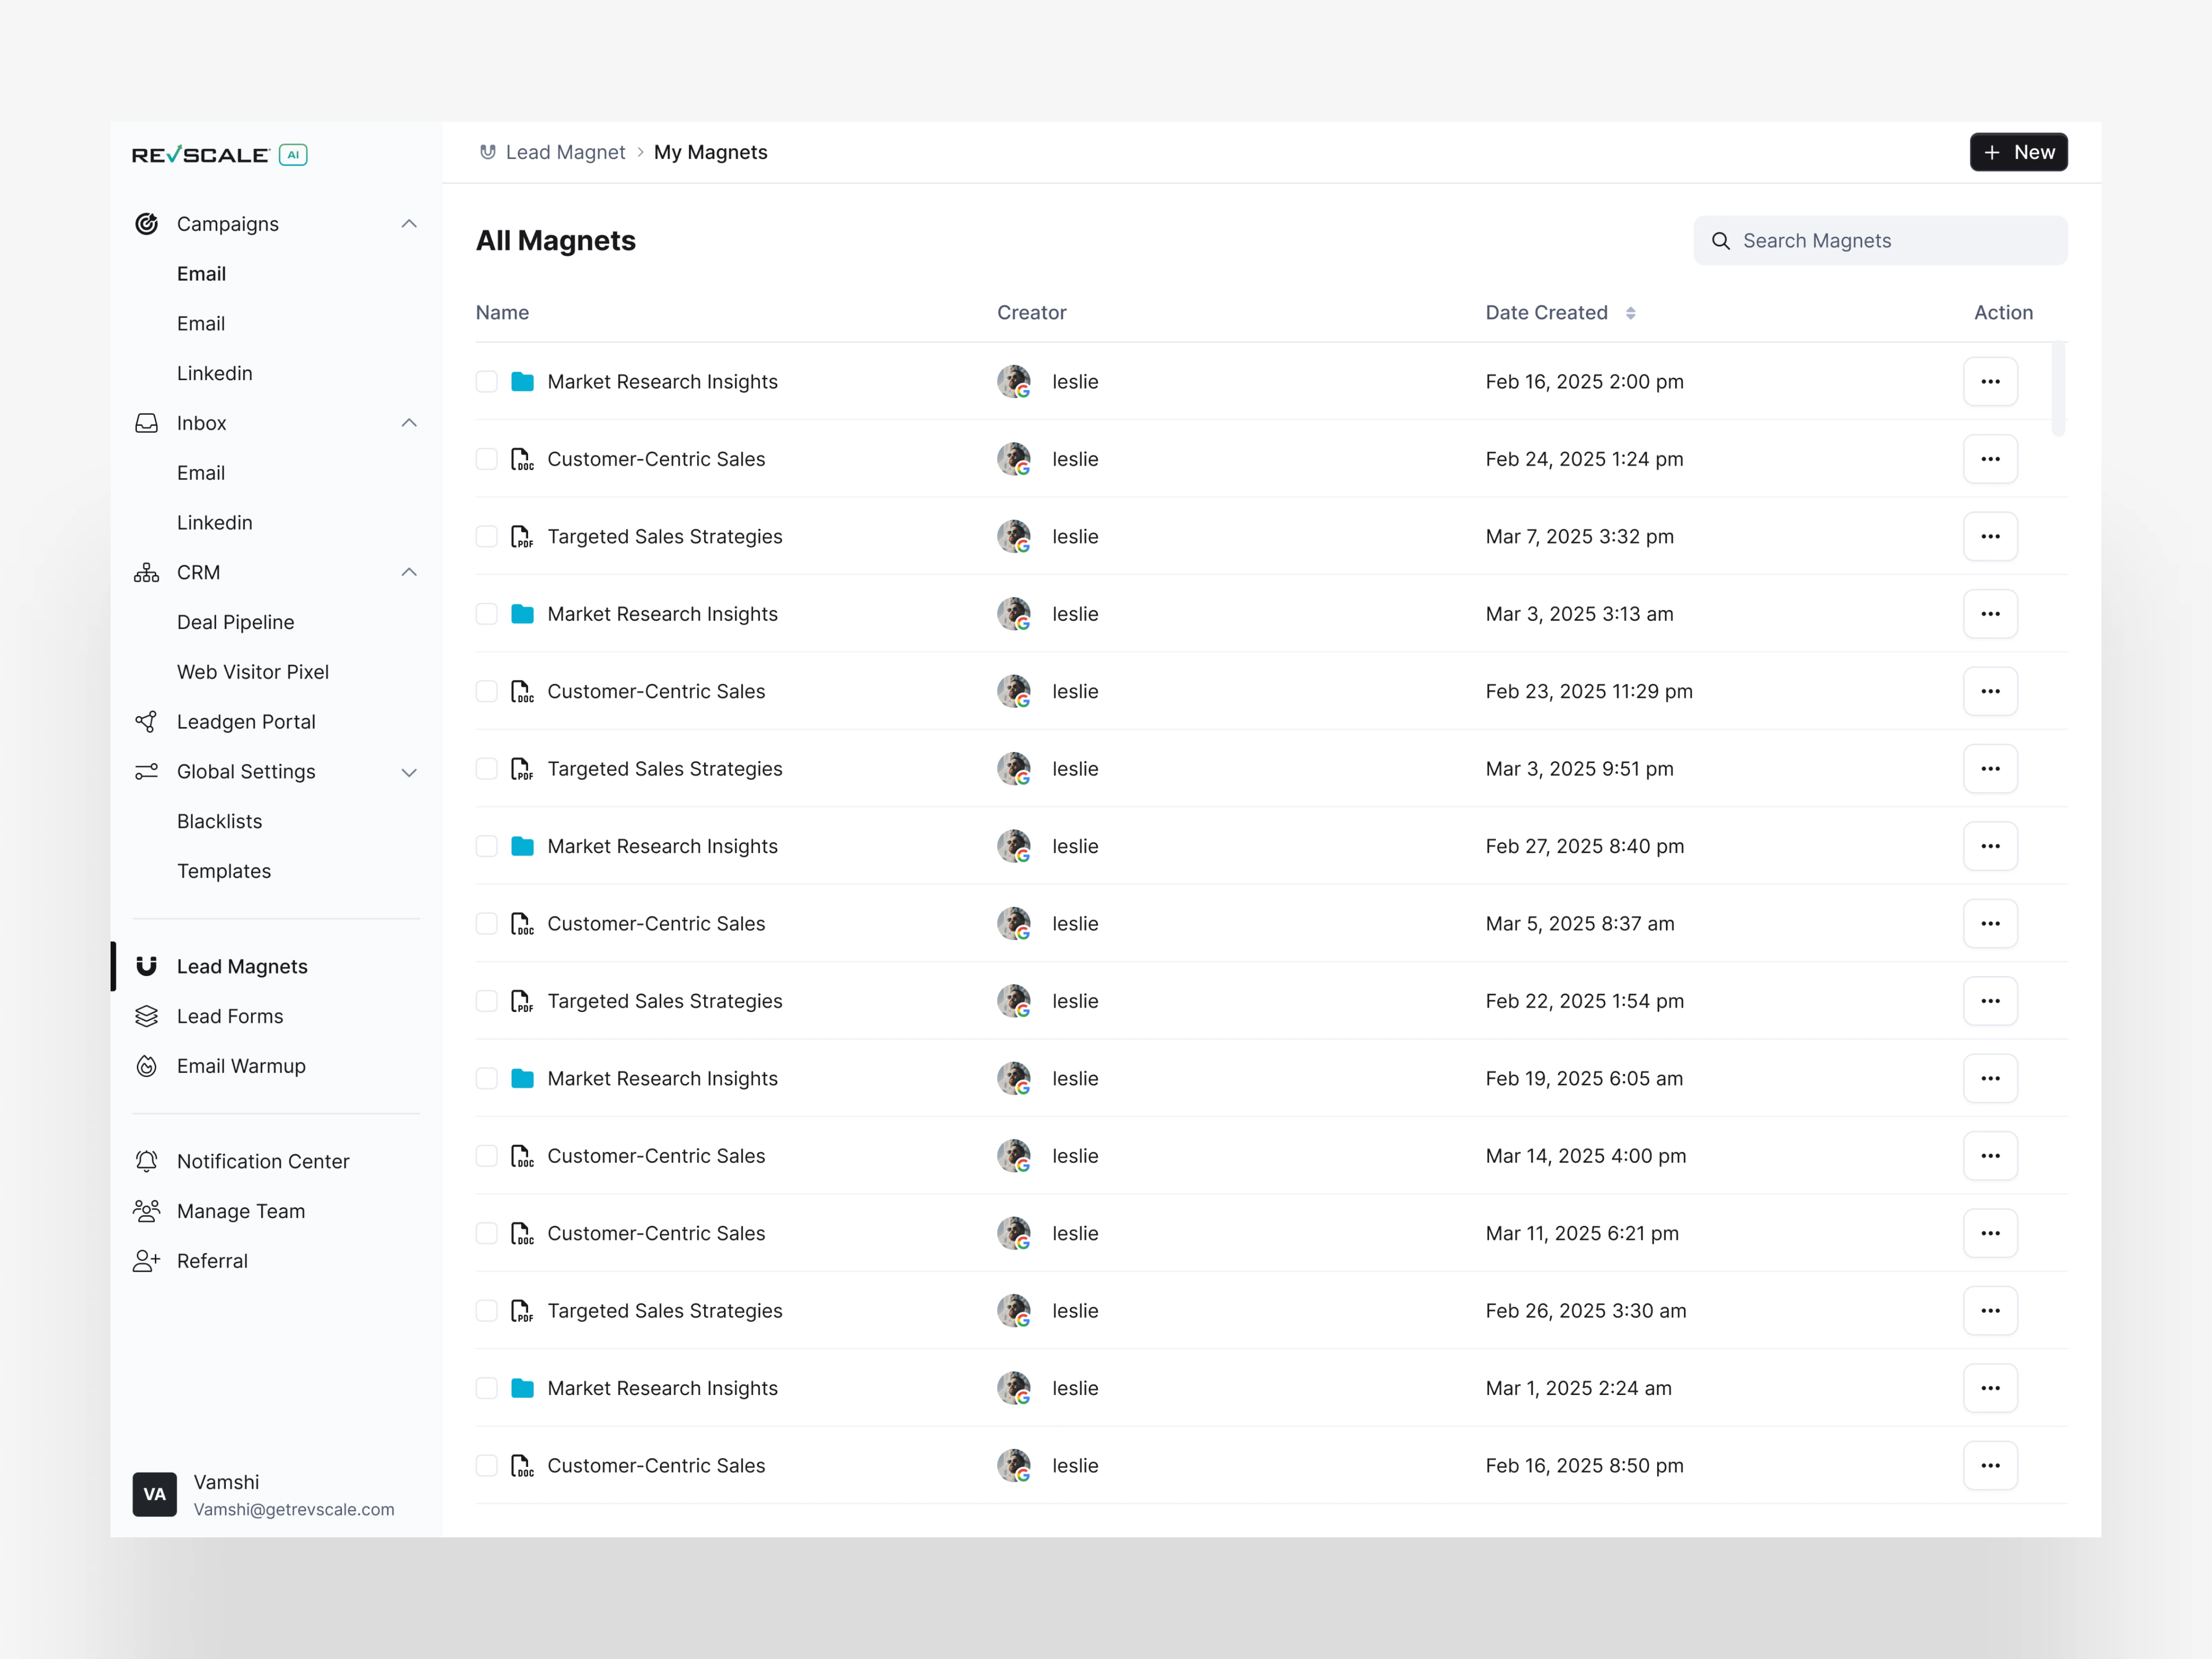Tick checkbox for Feb 24 1:24 pm magnet
Screen dimensions: 2212x1659
tap(487, 459)
